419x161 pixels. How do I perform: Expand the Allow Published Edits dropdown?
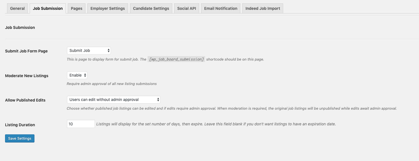click(113, 100)
